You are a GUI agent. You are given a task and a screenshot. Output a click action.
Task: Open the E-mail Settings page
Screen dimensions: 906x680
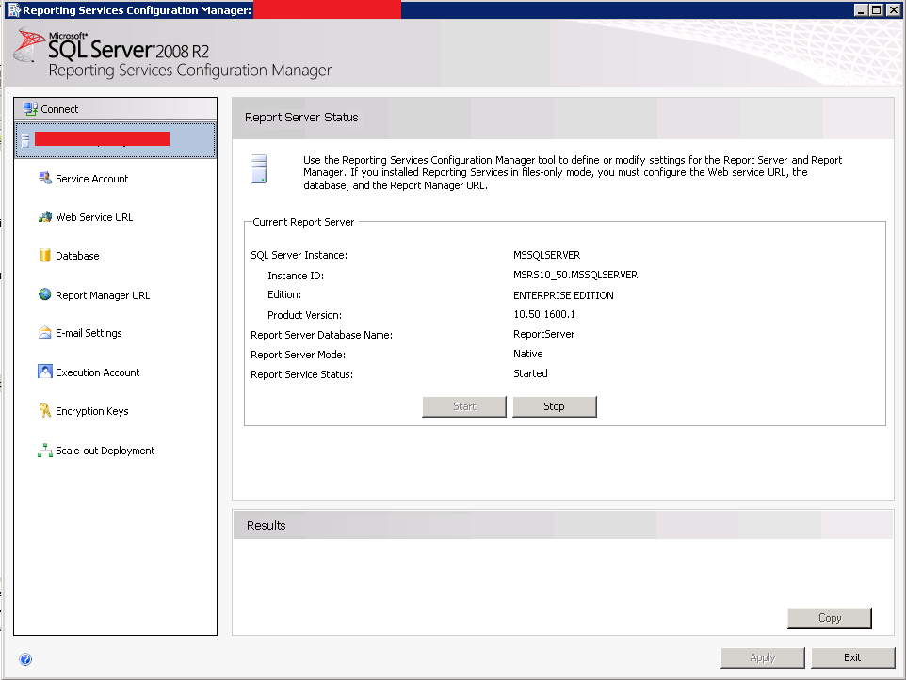(x=89, y=333)
